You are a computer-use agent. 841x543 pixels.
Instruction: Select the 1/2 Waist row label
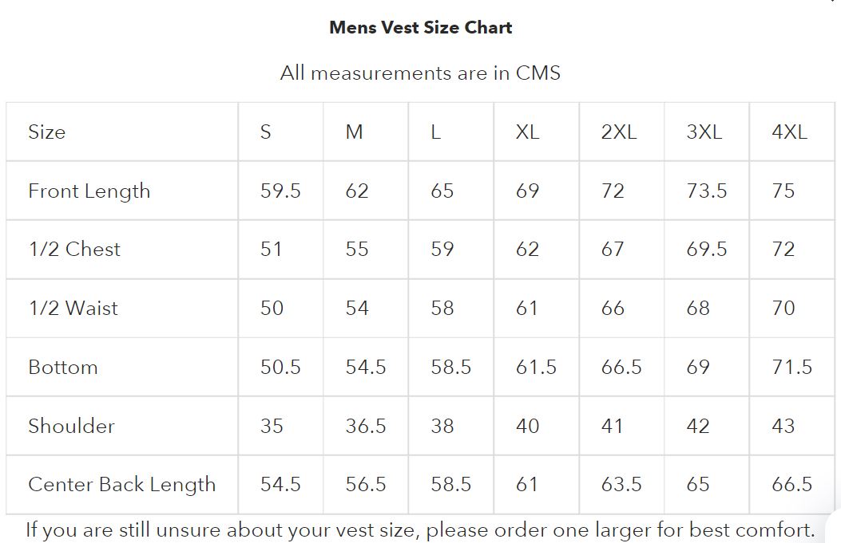point(73,309)
